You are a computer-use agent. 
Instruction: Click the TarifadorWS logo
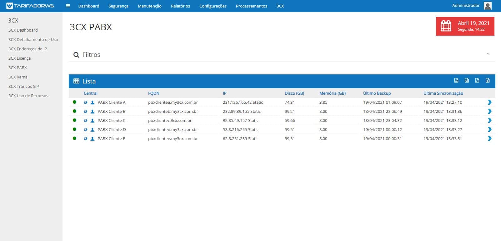[30, 6]
